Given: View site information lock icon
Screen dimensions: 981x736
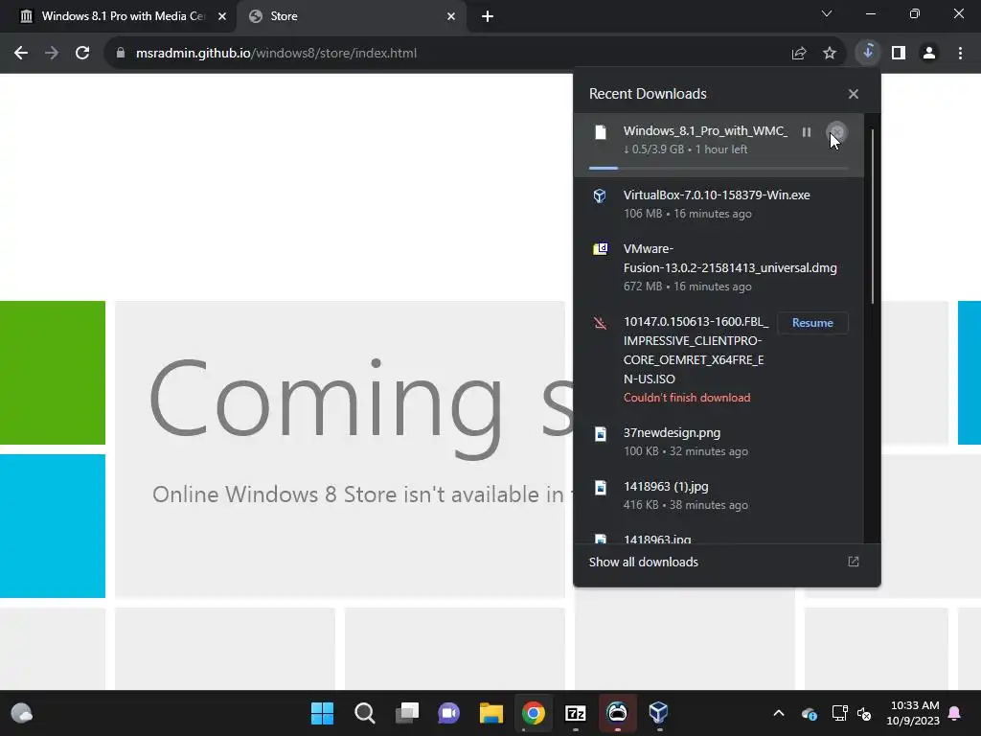Looking at the screenshot, I should click(120, 54).
